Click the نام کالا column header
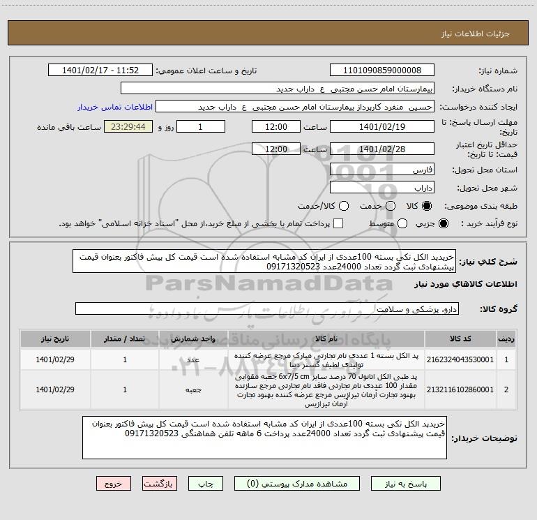Viewport: 537px width, 520px height. pos(326,339)
